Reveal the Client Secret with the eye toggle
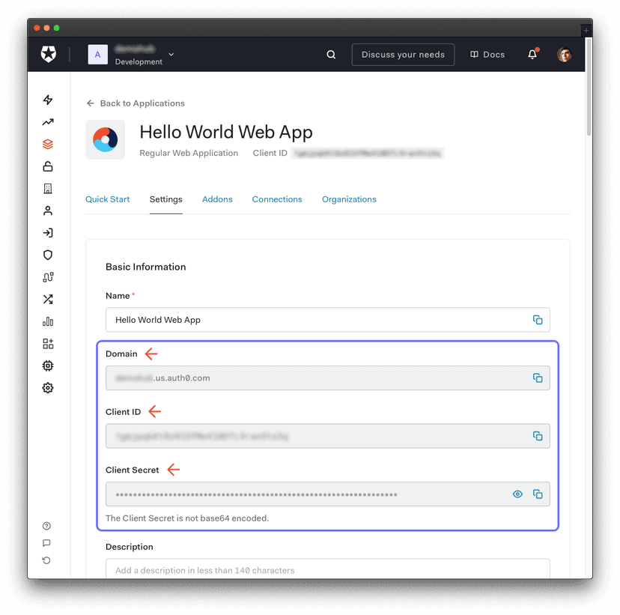This screenshot has height=615, width=620. [517, 494]
